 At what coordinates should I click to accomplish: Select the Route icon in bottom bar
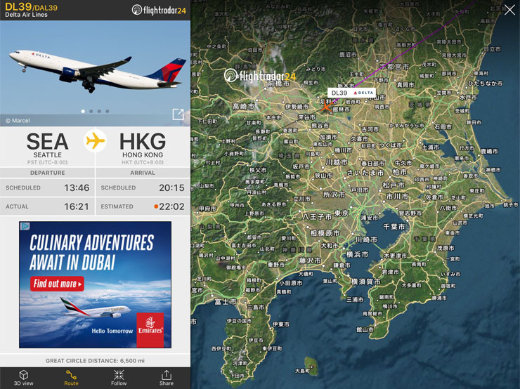pos(71,375)
